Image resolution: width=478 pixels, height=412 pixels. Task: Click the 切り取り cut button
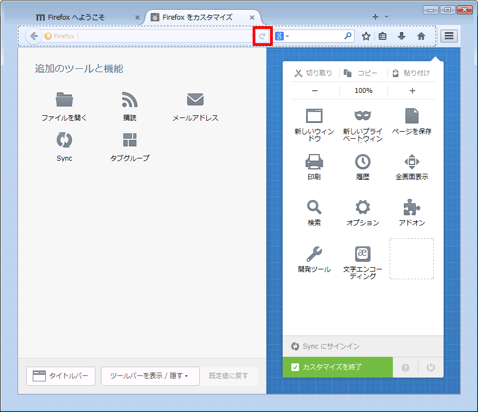313,73
